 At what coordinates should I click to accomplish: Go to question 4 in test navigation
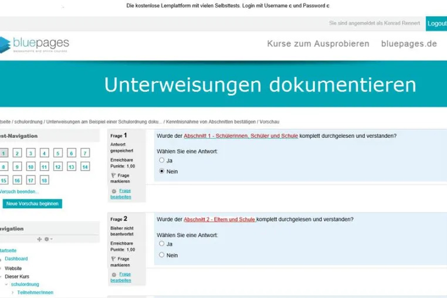click(44, 153)
